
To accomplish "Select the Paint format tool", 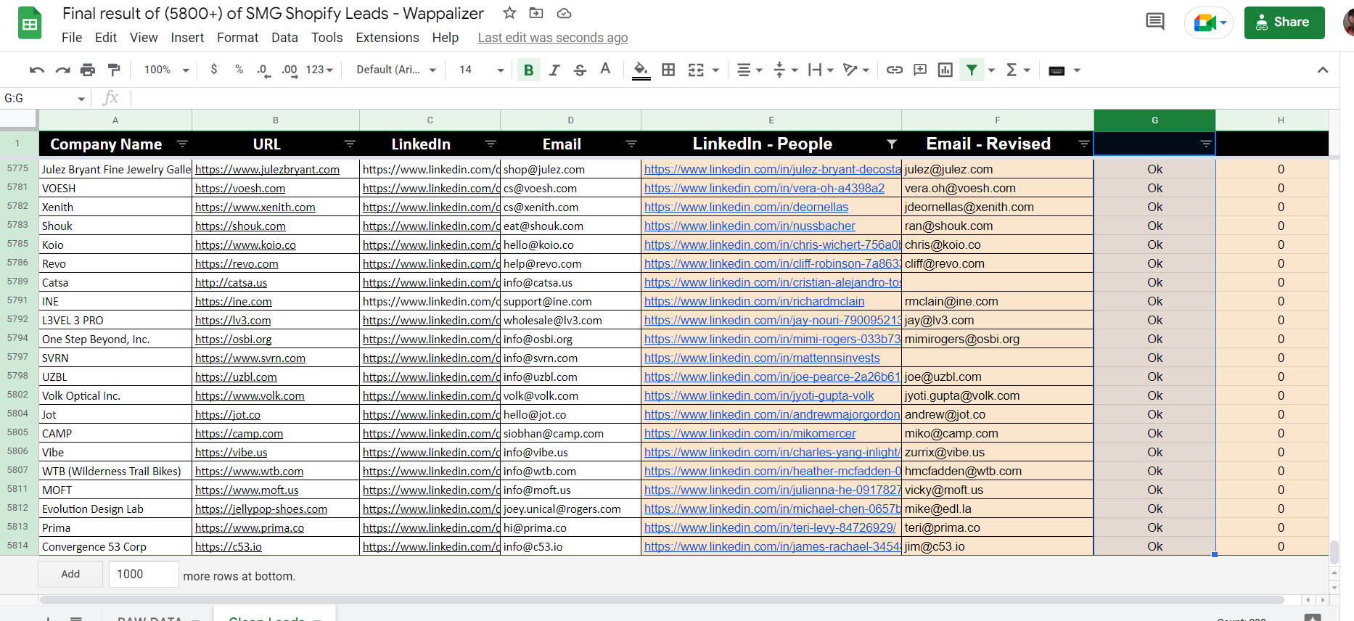I will click(x=114, y=70).
